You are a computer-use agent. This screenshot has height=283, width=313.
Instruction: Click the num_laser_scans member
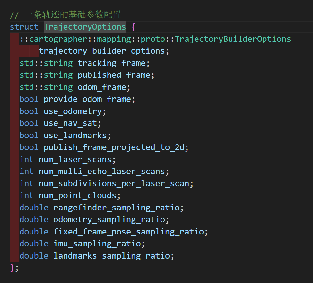tap(75, 159)
